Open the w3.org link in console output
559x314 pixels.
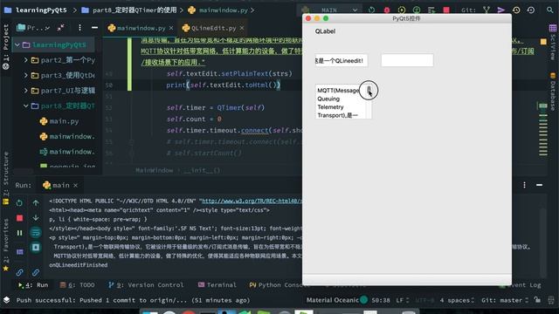[x=252, y=201]
